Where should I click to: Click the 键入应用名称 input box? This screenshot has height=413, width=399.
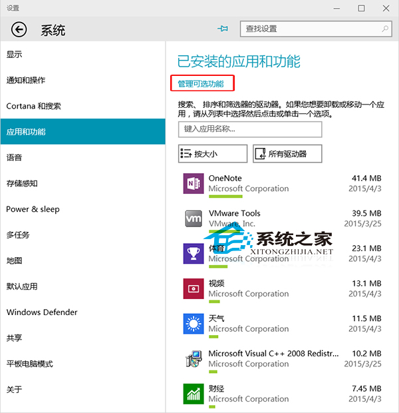click(x=250, y=129)
